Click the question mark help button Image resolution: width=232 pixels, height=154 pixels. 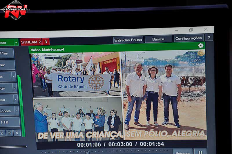click(x=209, y=37)
